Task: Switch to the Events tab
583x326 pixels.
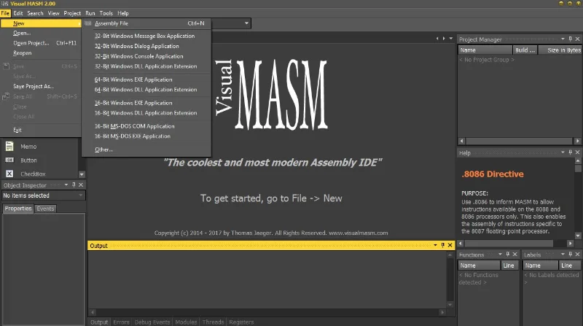Action: tap(45, 209)
